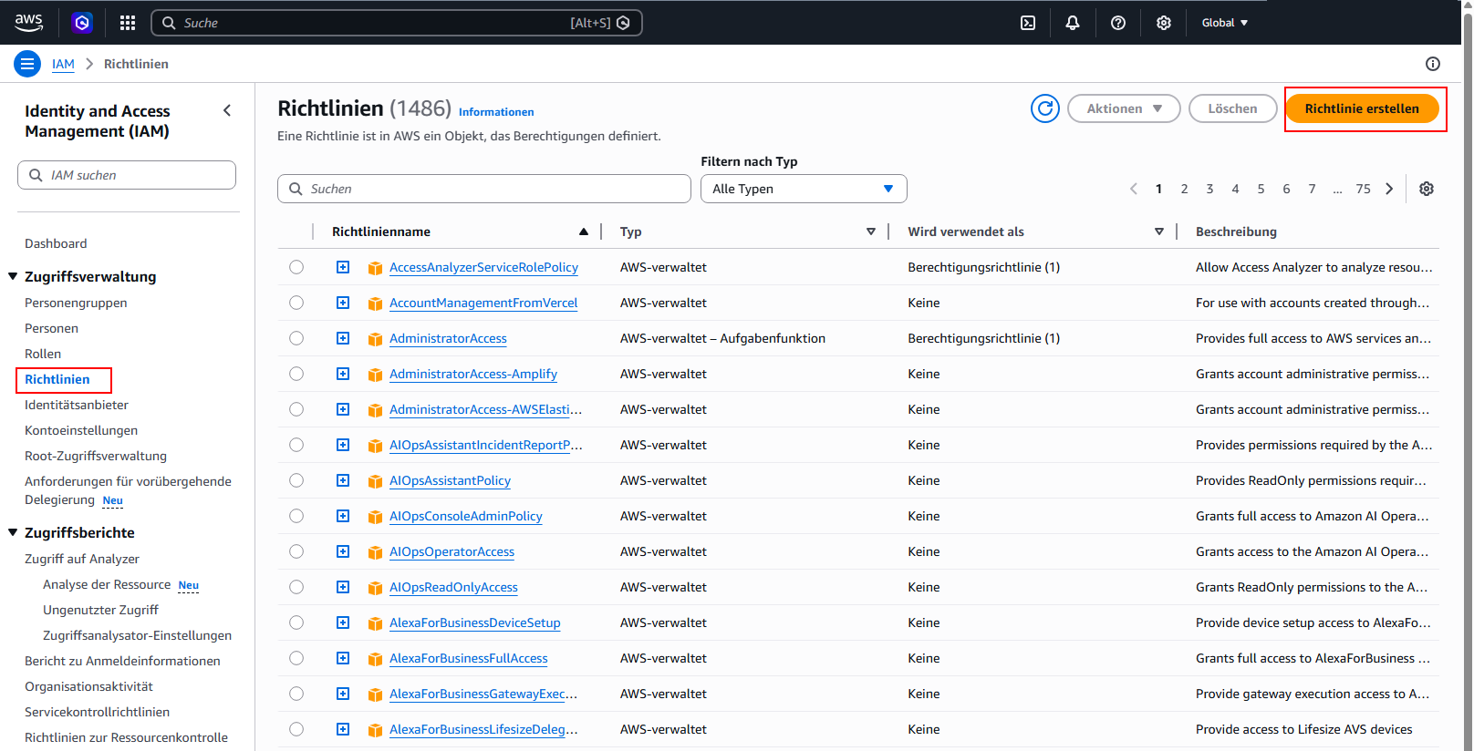This screenshot has width=1474, height=751.
Task: Click the AWS logo home icon
Action: [x=28, y=23]
